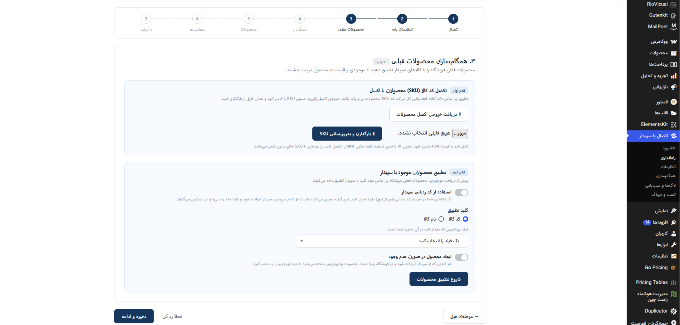Image resolution: width=680 pixels, height=325 pixels.
Task: Open تنظیمات submenu under Sepidar
Action: [668, 167]
